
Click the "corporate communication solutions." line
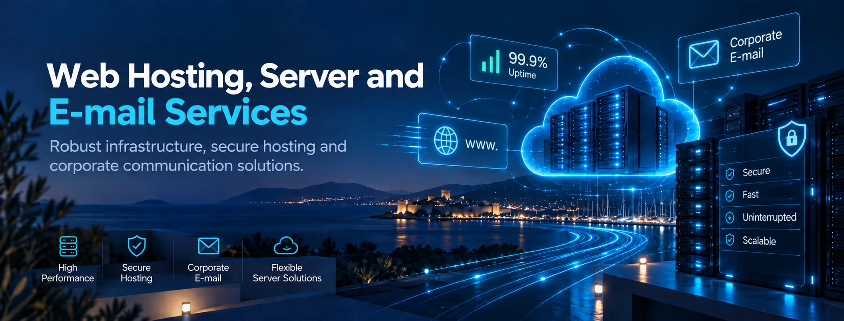point(176,166)
